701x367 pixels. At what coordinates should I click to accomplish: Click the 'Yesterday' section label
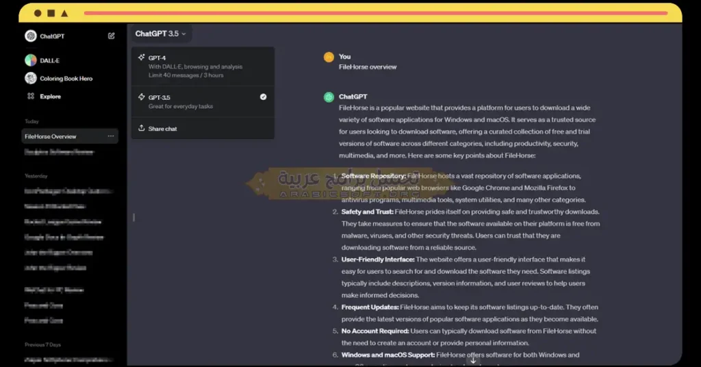36,176
